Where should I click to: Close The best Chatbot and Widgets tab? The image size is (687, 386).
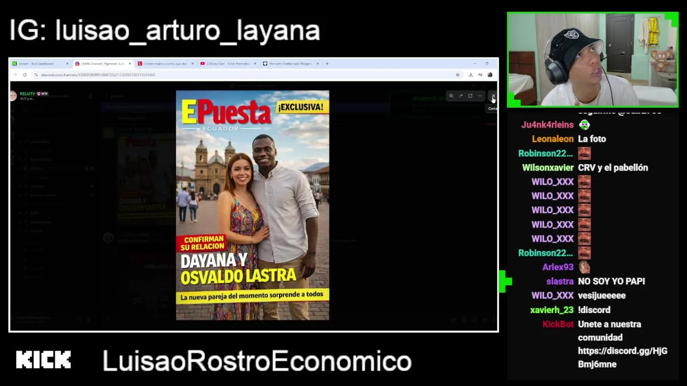click(x=318, y=63)
